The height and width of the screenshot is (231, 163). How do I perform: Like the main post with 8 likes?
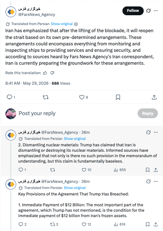coord(84,97)
